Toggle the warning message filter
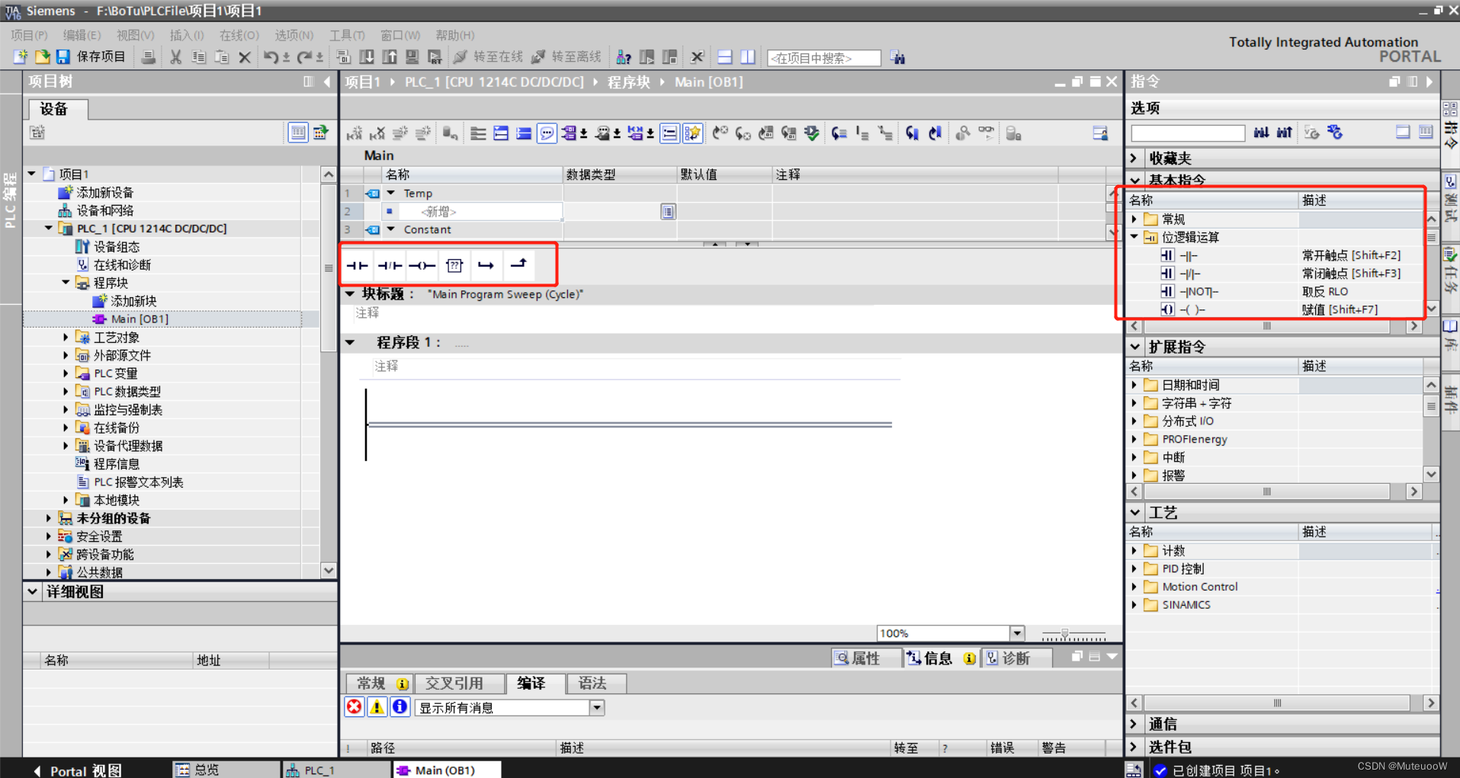Image resolution: width=1460 pixels, height=778 pixels. point(377,707)
